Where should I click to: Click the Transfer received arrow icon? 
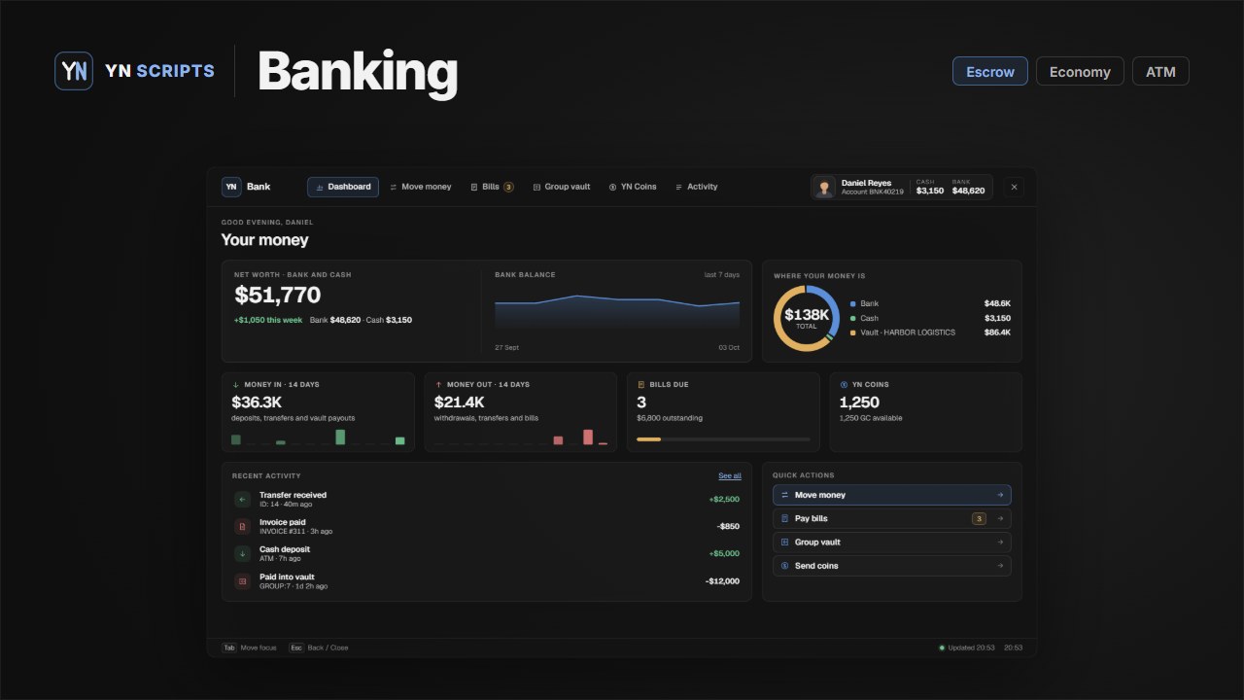(242, 500)
